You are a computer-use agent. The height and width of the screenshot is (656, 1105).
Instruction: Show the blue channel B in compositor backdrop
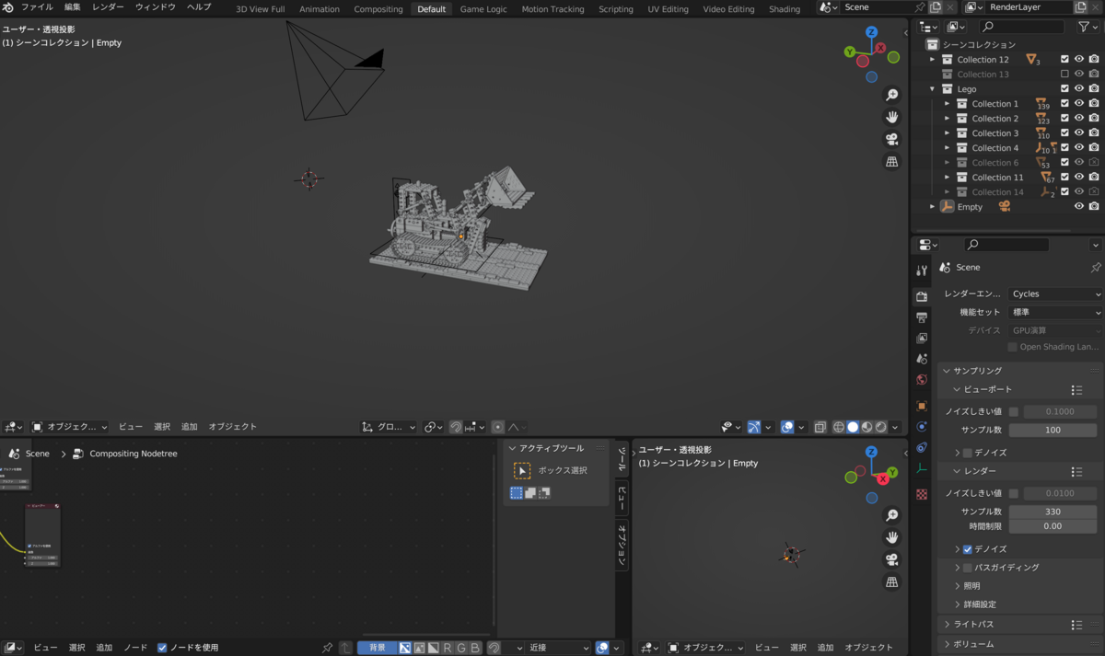pyautogui.click(x=475, y=648)
